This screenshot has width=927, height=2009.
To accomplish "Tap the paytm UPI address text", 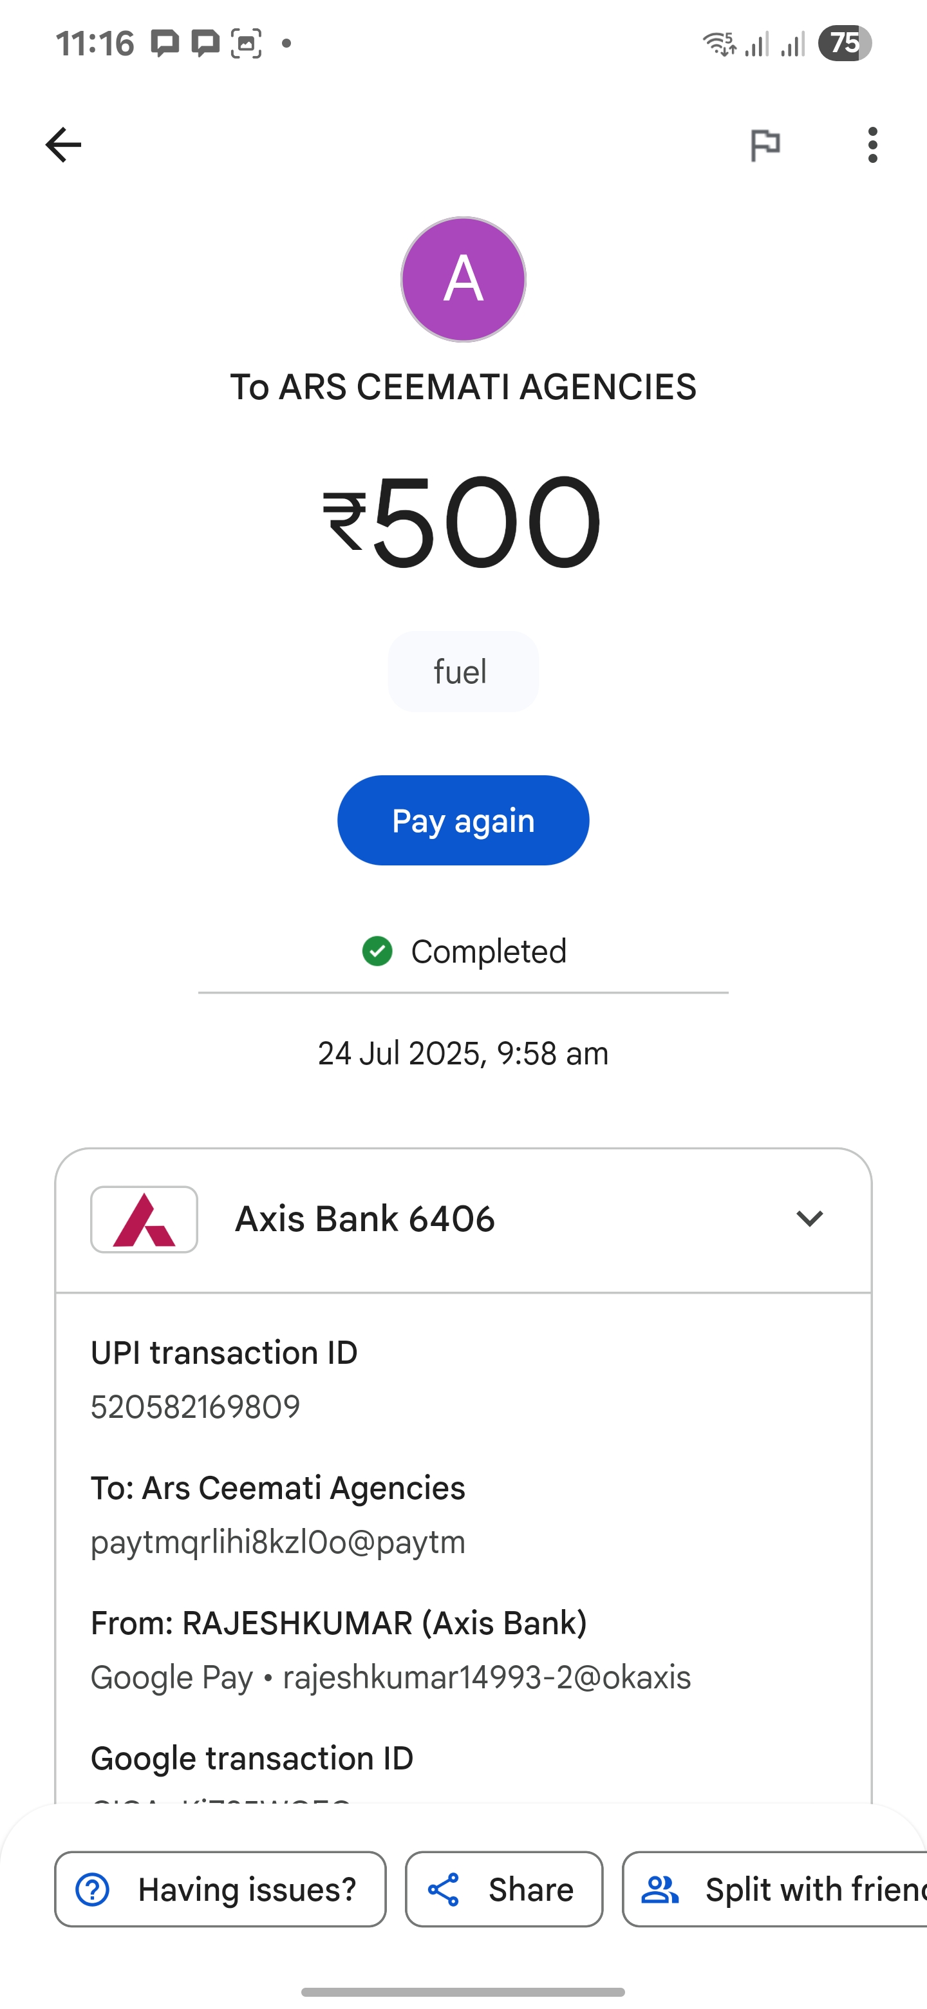I will 278,1543.
